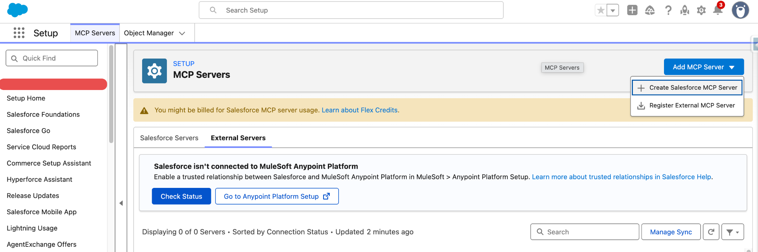Collapse the sidebar with the left arrow

[121, 203]
